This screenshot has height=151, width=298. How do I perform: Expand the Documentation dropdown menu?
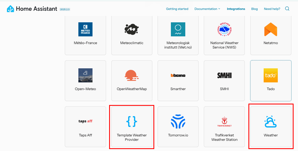pyautogui.click(x=207, y=9)
